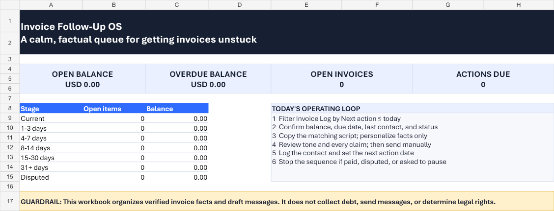Select the 'Balance' table header cell

tap(177, 109)
